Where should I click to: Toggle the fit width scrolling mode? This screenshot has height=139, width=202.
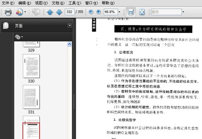click(x=131, y=12)
